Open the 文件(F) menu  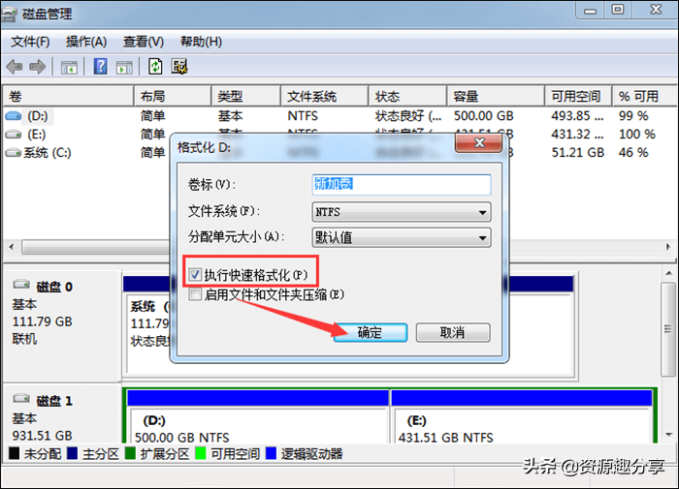(x=30, y=42)
